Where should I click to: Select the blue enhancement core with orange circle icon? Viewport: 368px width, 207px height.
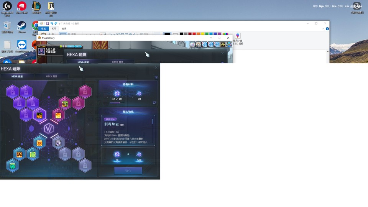point(39,143)
